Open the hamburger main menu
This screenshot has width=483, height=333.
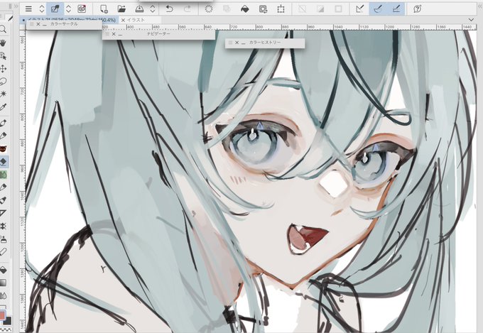[x=28, y=9]
